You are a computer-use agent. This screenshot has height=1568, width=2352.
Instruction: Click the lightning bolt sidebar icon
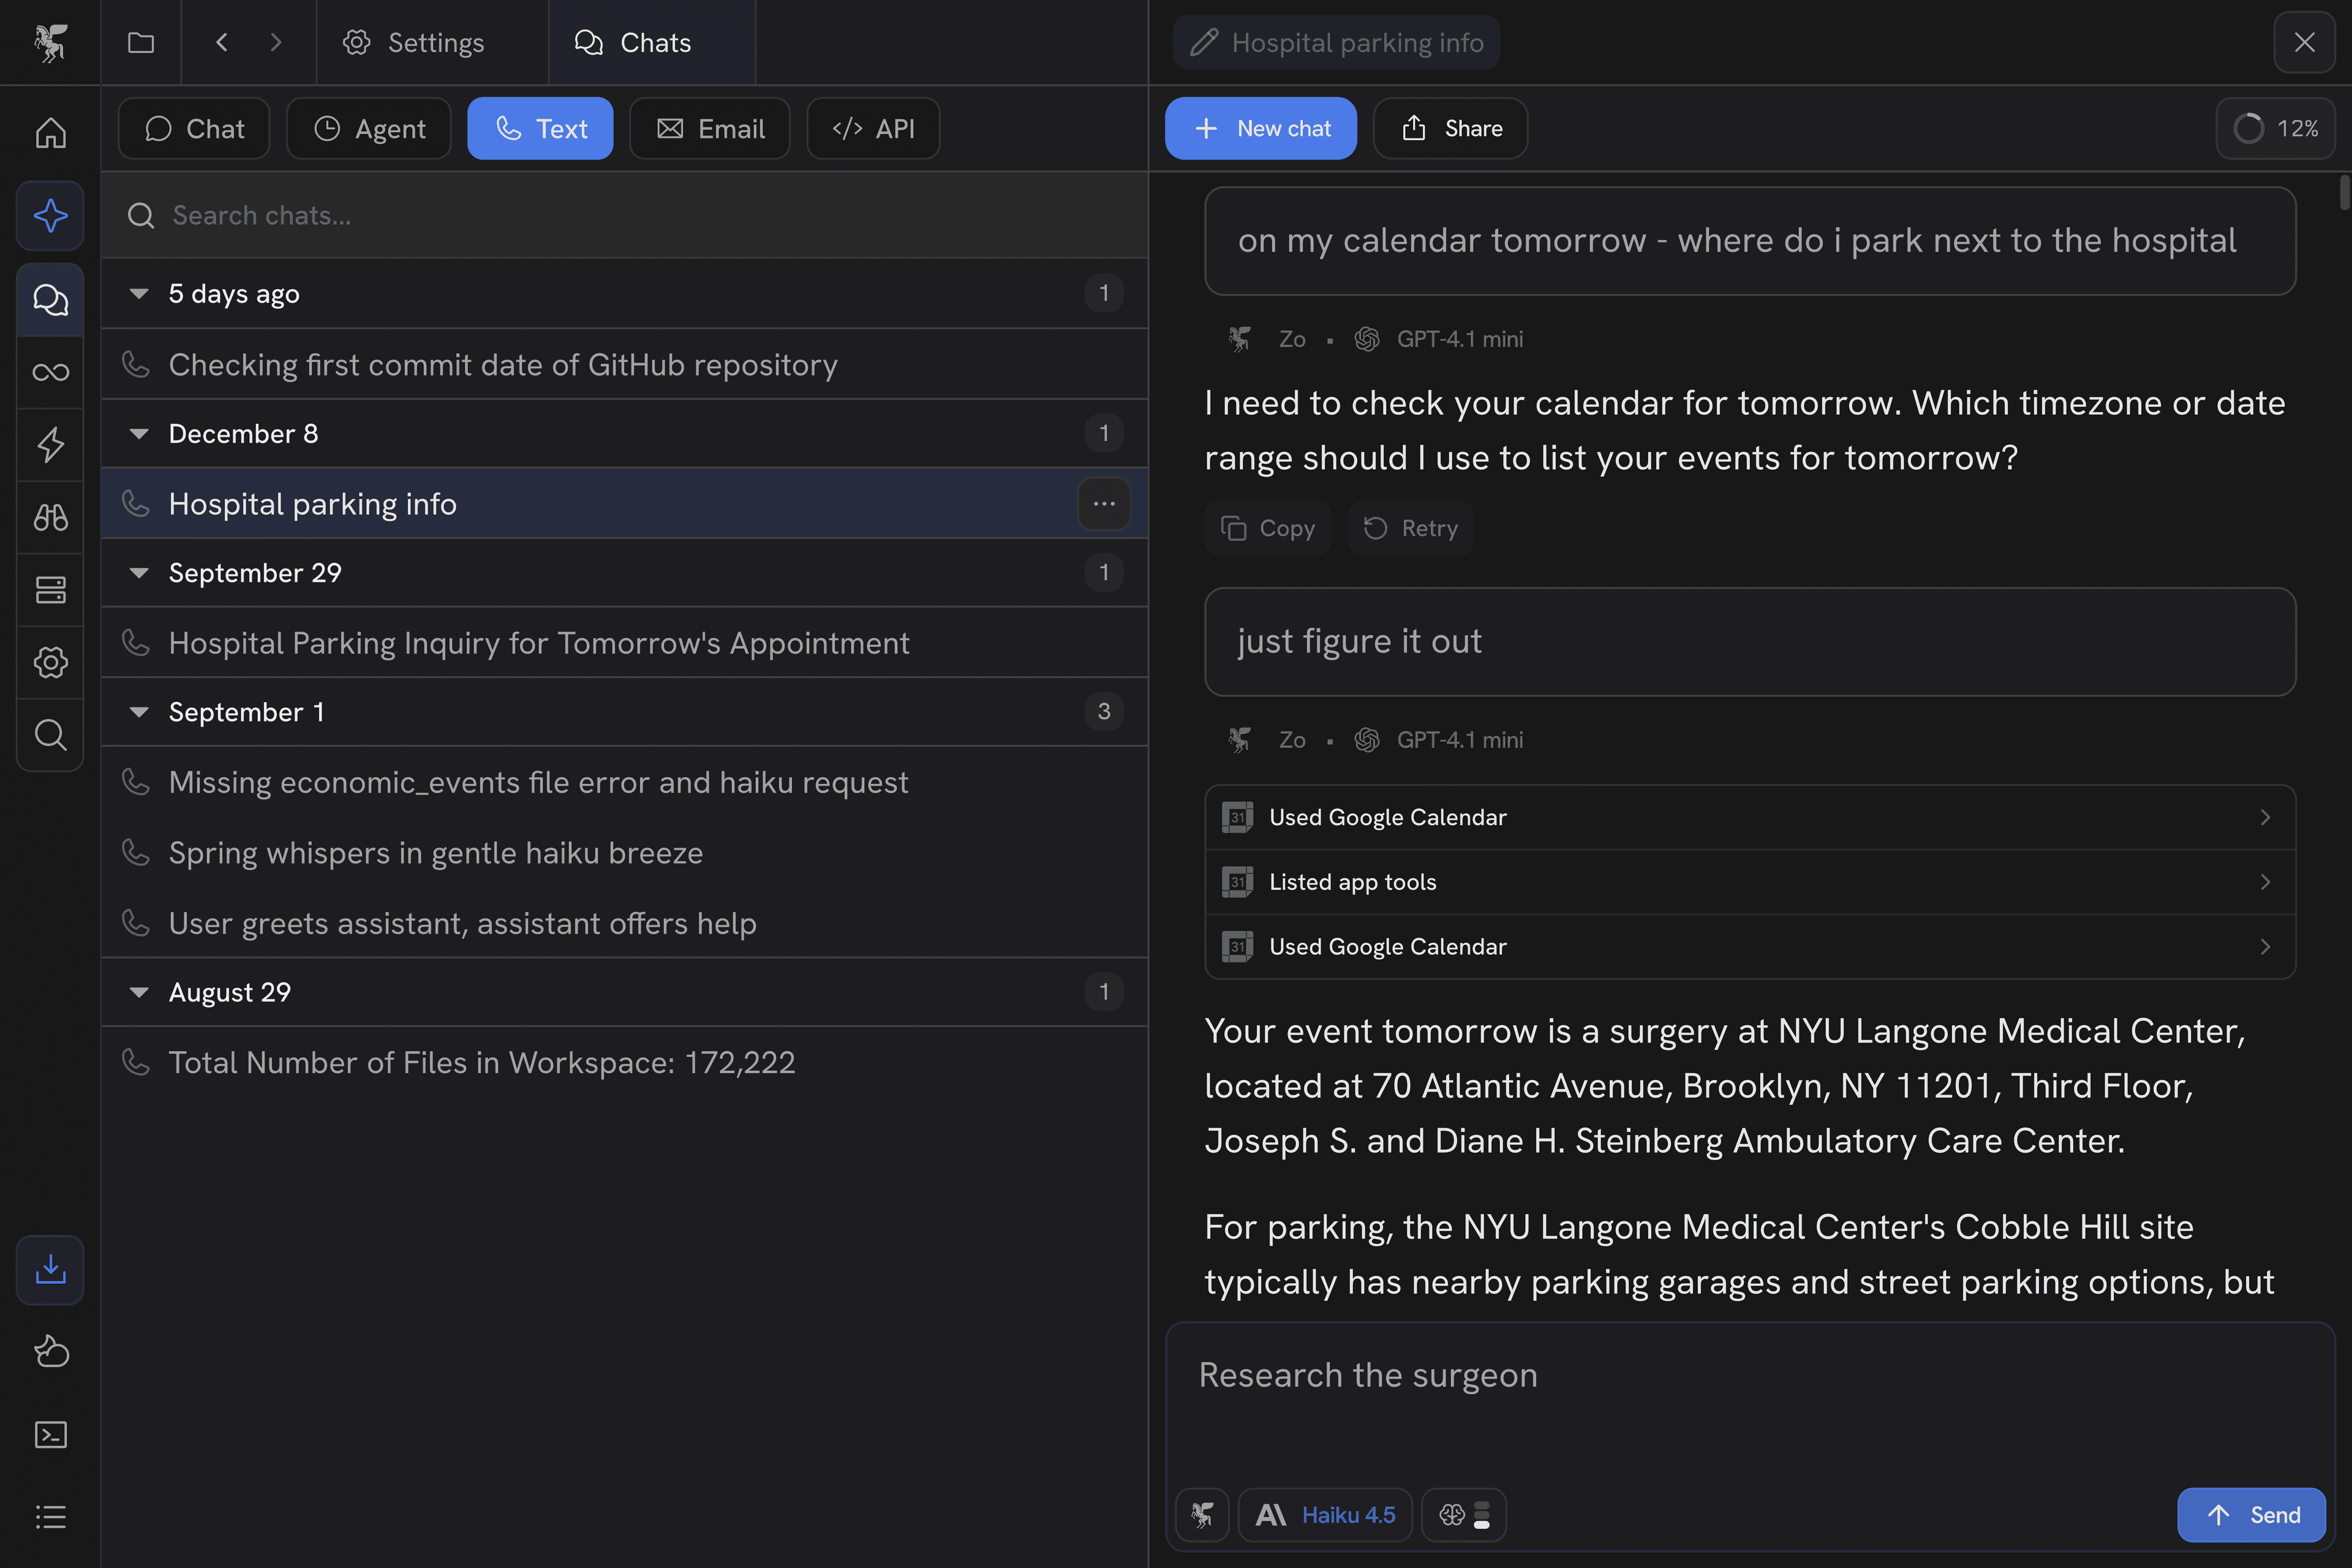click(x=50, y=444)
